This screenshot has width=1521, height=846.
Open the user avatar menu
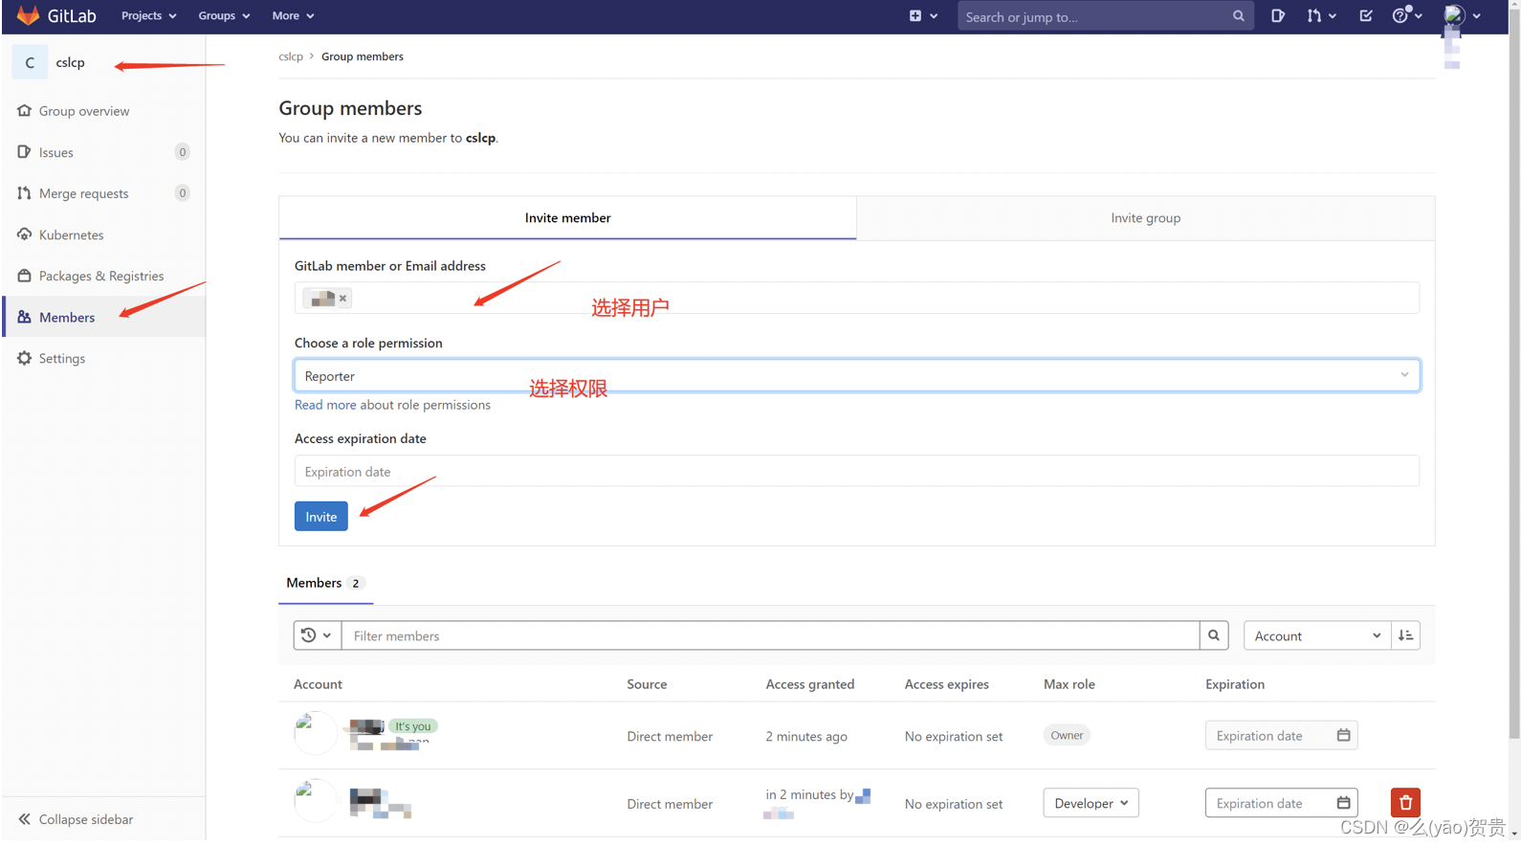(1462, 15)
